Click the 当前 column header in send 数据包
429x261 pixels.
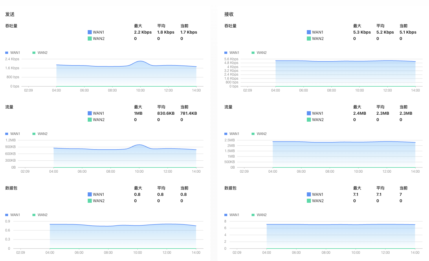pos(184,188)
